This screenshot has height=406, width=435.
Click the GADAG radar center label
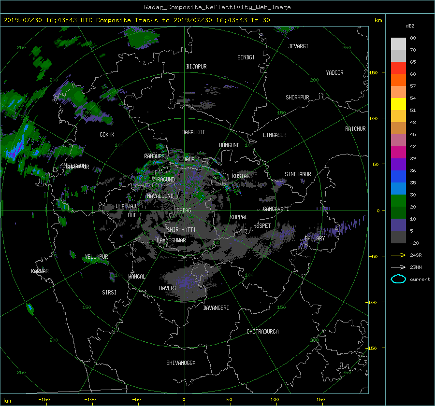click(184, 210)
